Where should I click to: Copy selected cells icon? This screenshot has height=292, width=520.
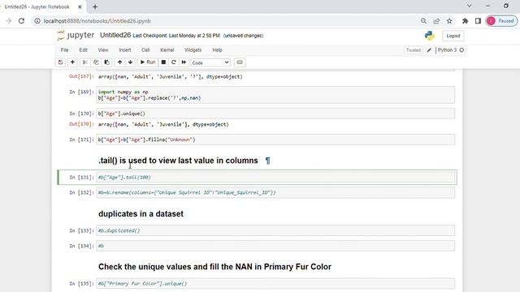[96, 62]
